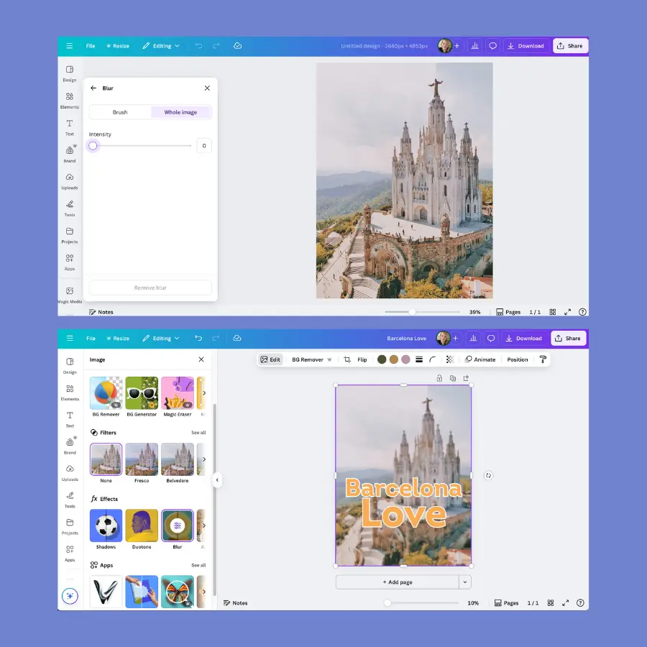The image size is (647, 647).
Task: Click copy style paint roller icon
Action: 543,359
